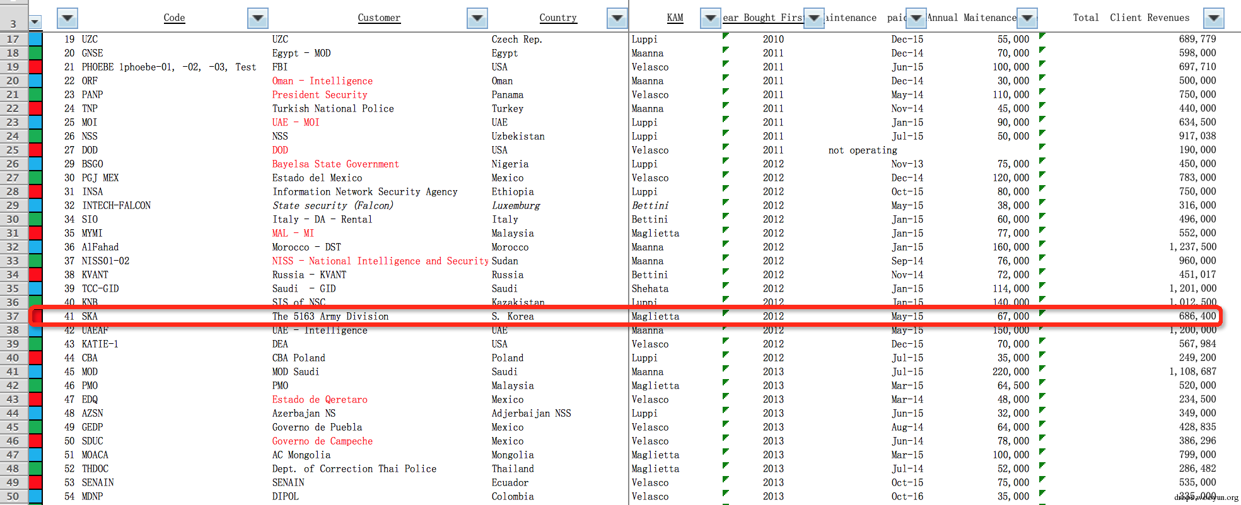
Task: Select the 'Estado de Qeretaro' cell
Action: pyautogui.click(x=320, y=399)
